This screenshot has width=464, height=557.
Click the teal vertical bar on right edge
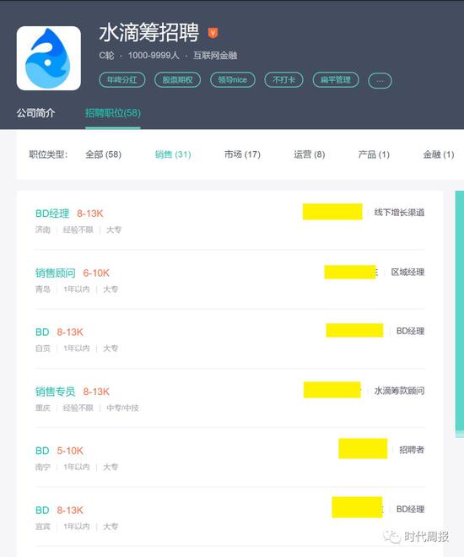460,314
